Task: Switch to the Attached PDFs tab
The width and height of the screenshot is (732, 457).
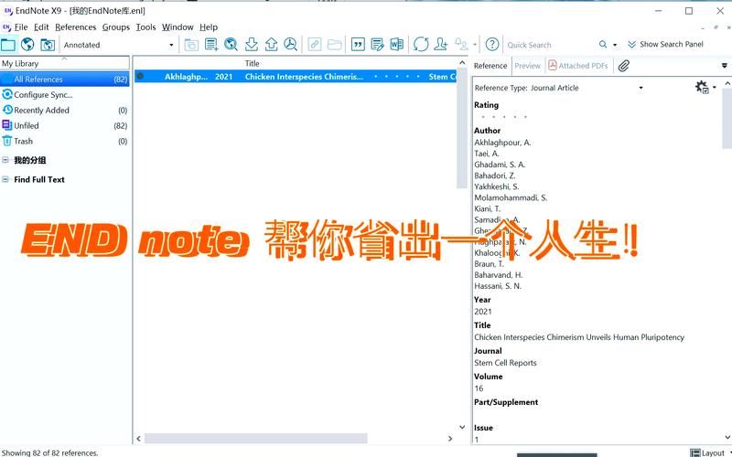Action: pyautogui.click(x=578, y=66)
